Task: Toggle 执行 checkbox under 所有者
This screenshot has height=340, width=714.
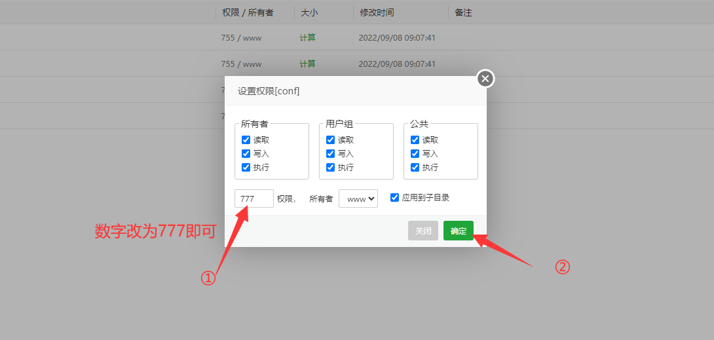Action: coord(246,167)
